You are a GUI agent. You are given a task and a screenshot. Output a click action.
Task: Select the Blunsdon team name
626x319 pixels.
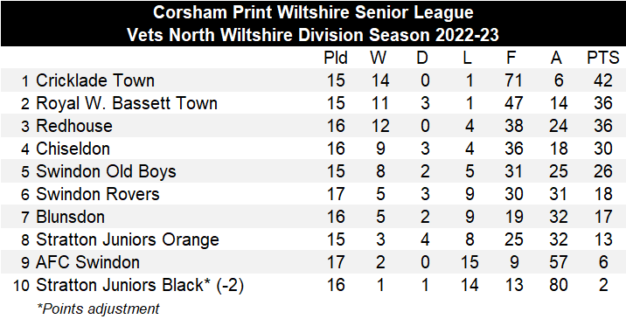pos(70,217)
